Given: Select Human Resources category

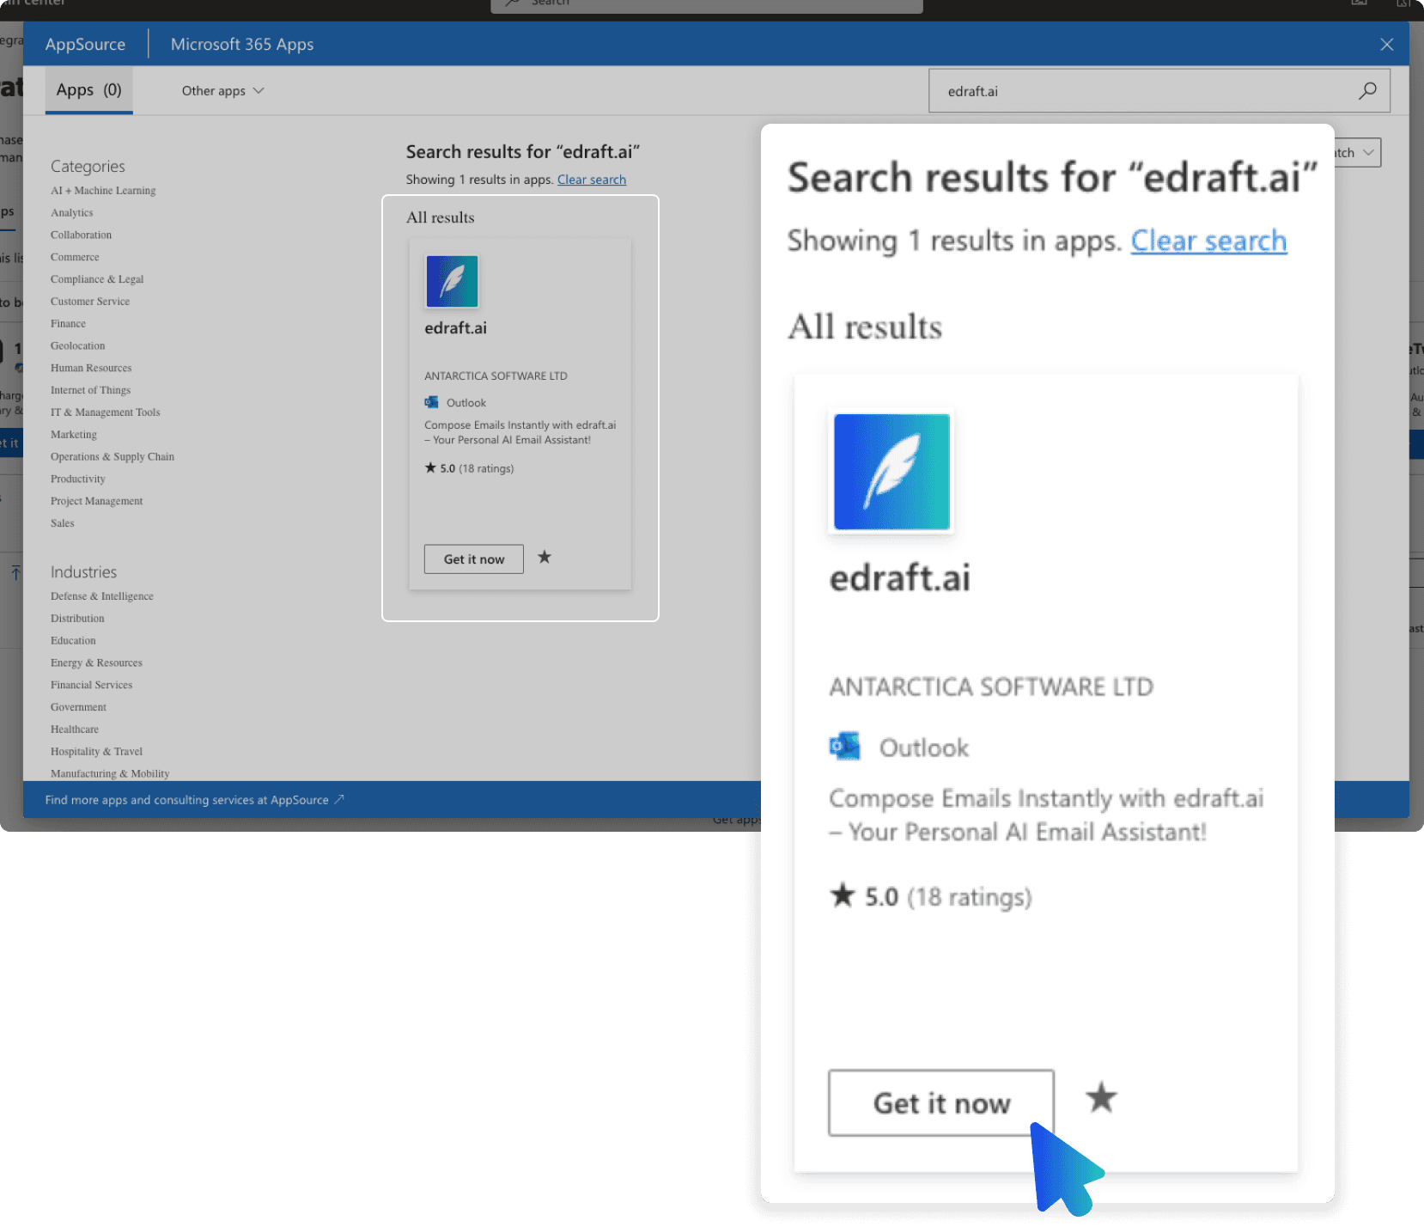Looking at the screenshot, I should click(91, 368).
